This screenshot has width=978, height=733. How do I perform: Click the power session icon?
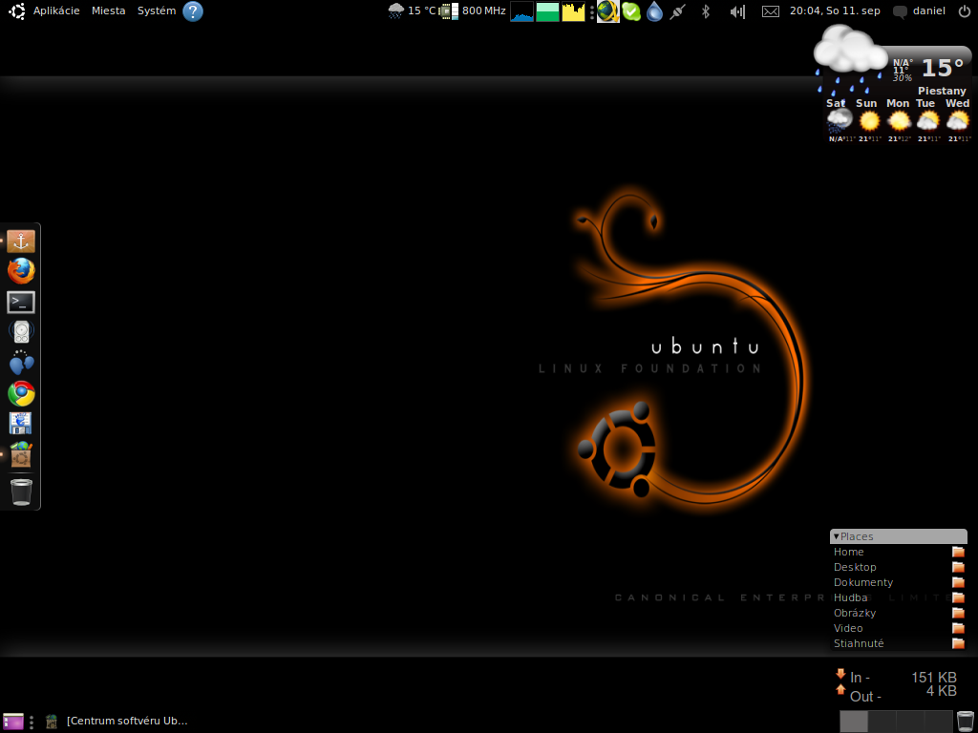(x=965, y=10)
